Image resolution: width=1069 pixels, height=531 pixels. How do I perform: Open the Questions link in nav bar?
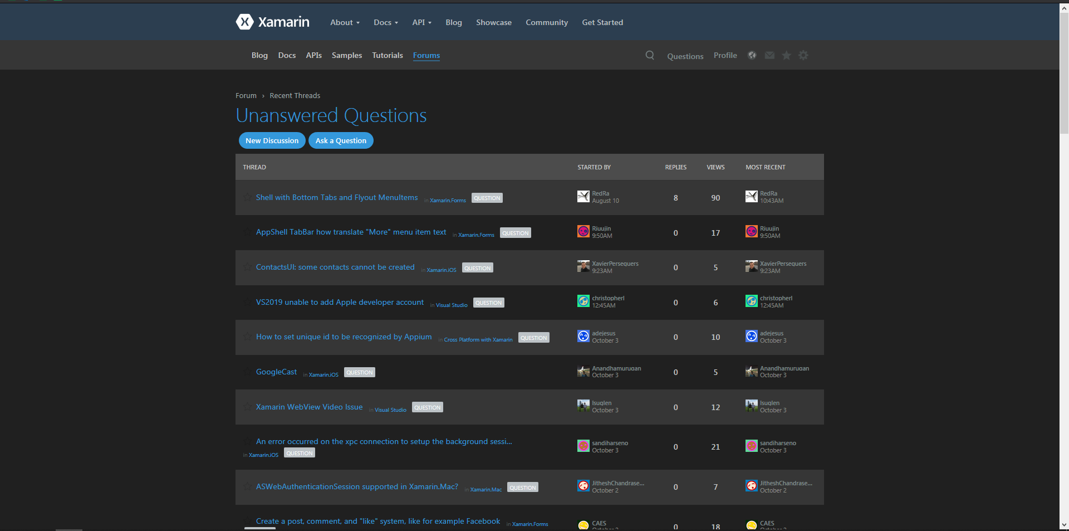point(685,56)
